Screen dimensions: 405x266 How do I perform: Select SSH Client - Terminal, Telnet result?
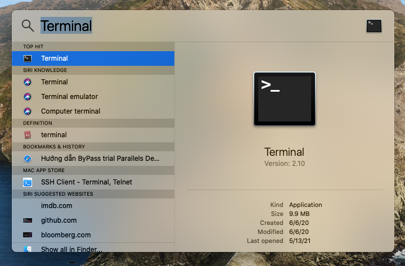click(x=87, y=182)
